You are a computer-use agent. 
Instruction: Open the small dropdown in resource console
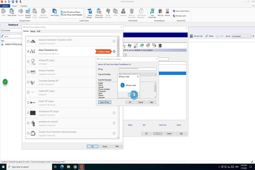pyautogui.click(x=125, y=55)
